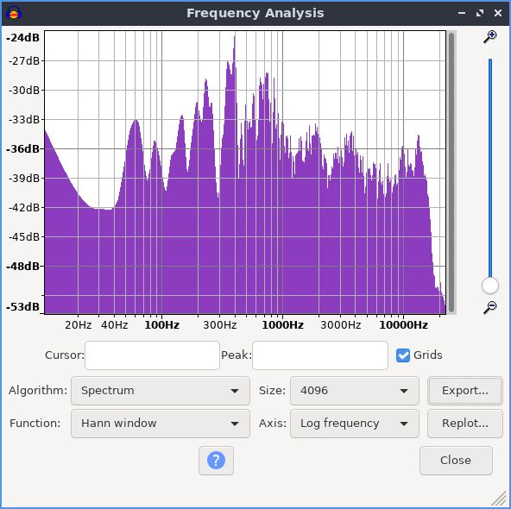Click the -53dB axis label
The height and width of the screenshot is (509, 511).
tap(22, 307)
